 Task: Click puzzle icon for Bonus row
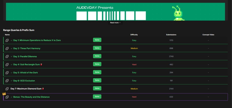7,97
